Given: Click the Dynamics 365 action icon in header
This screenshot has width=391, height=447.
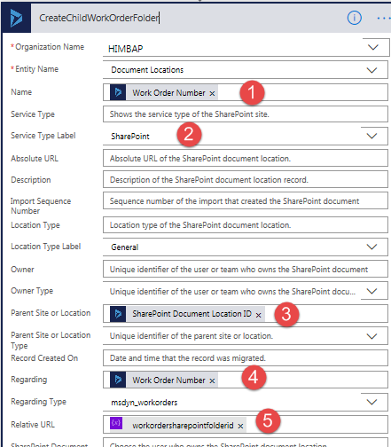Looking at the screenshot, I should (x=16, y=18).
